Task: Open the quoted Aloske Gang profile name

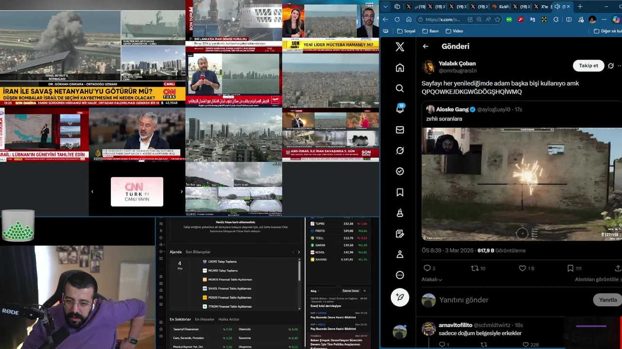Action: pyautogui.click(x=452, y=110)
